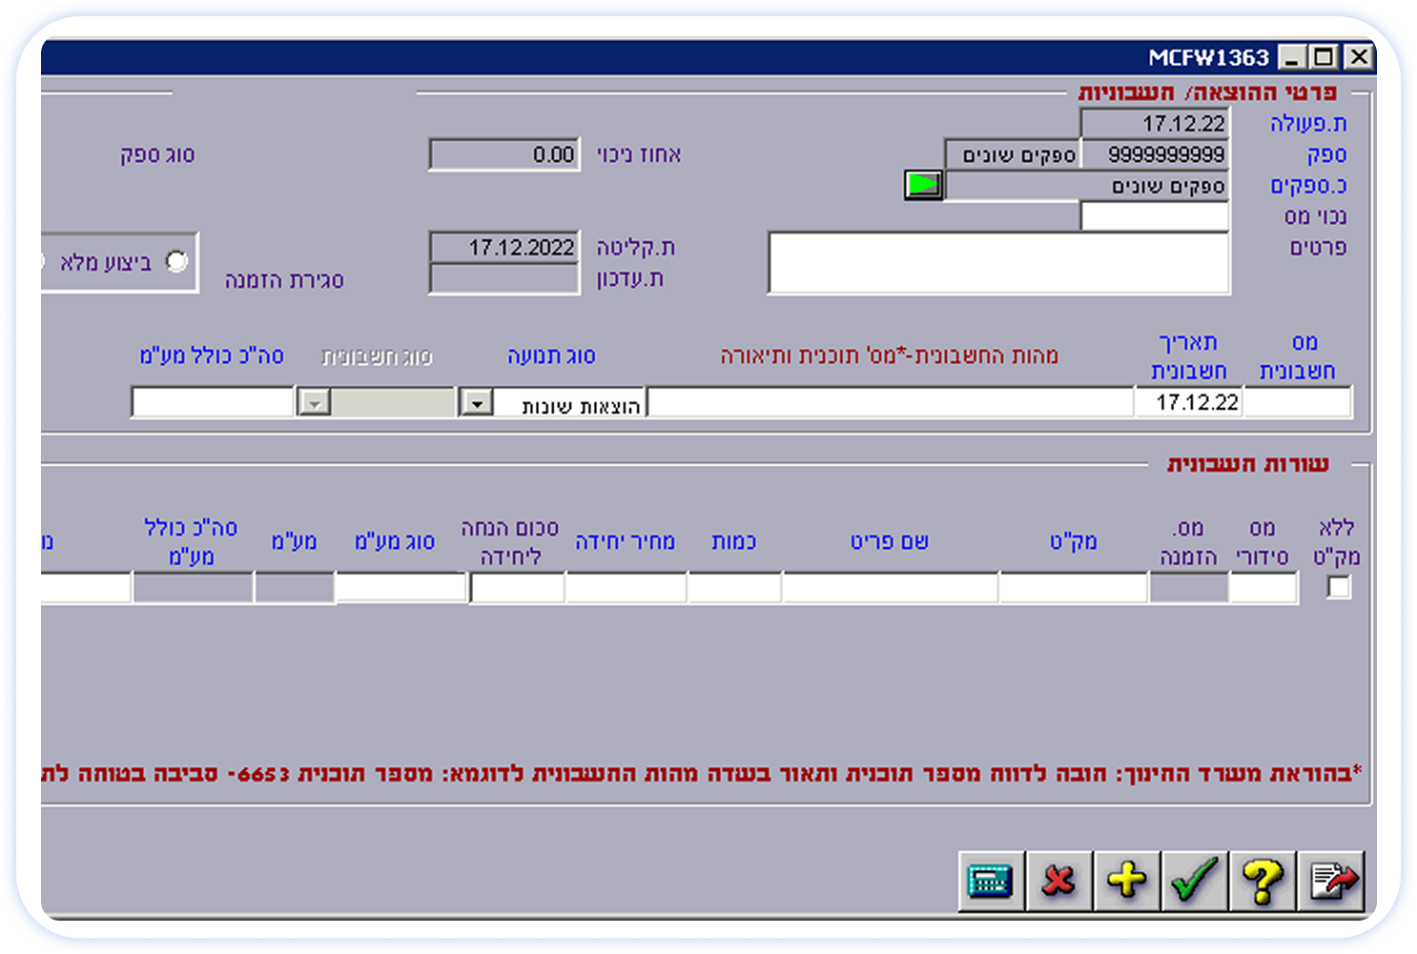Click the סה"כ כולל מע"מ invoice total field

[x=213, y=403]
